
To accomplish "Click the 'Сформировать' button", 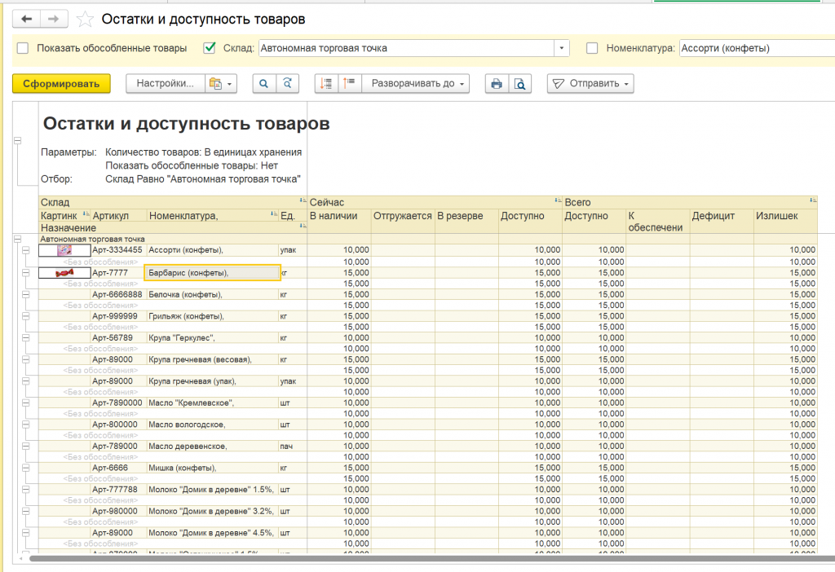I will click(x=61, y=84).
